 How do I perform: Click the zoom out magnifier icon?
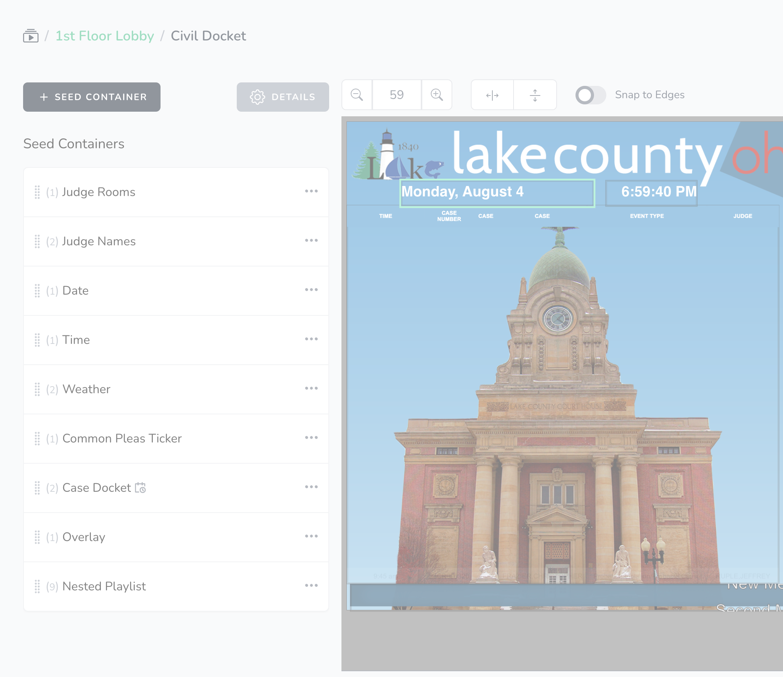357,95
